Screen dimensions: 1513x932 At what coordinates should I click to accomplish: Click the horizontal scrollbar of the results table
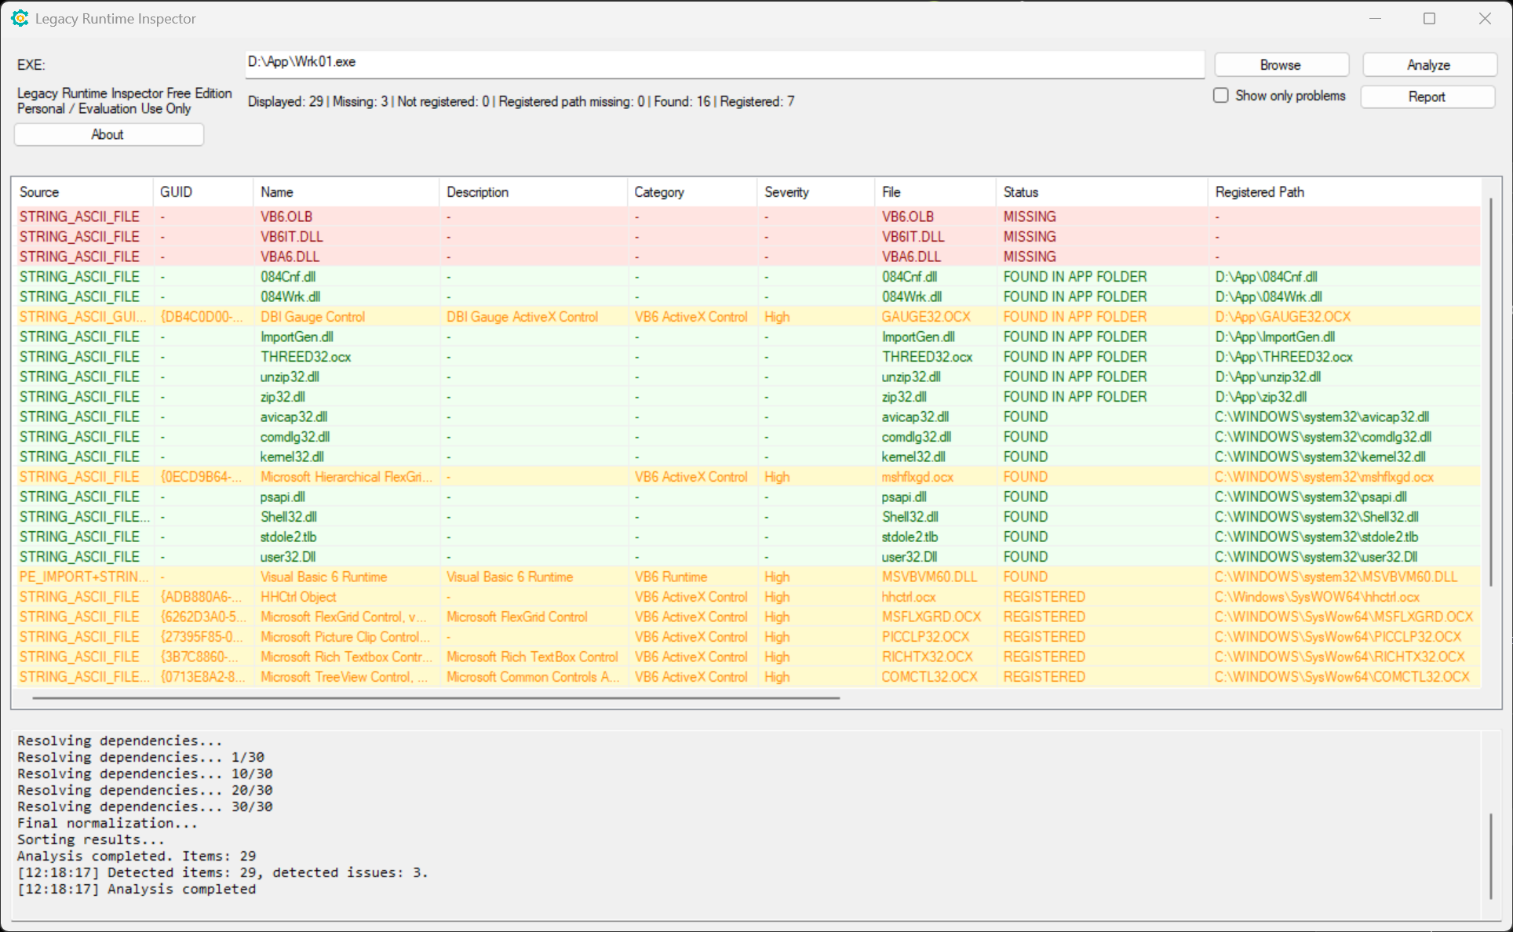pos(436,697)
